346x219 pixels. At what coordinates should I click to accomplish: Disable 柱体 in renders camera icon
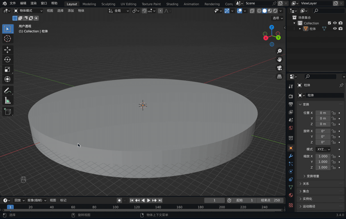pyautogui.click(x=340, y=29)
